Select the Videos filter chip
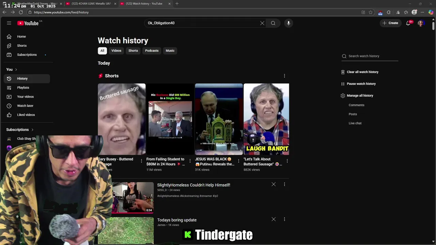 [116, 51]
